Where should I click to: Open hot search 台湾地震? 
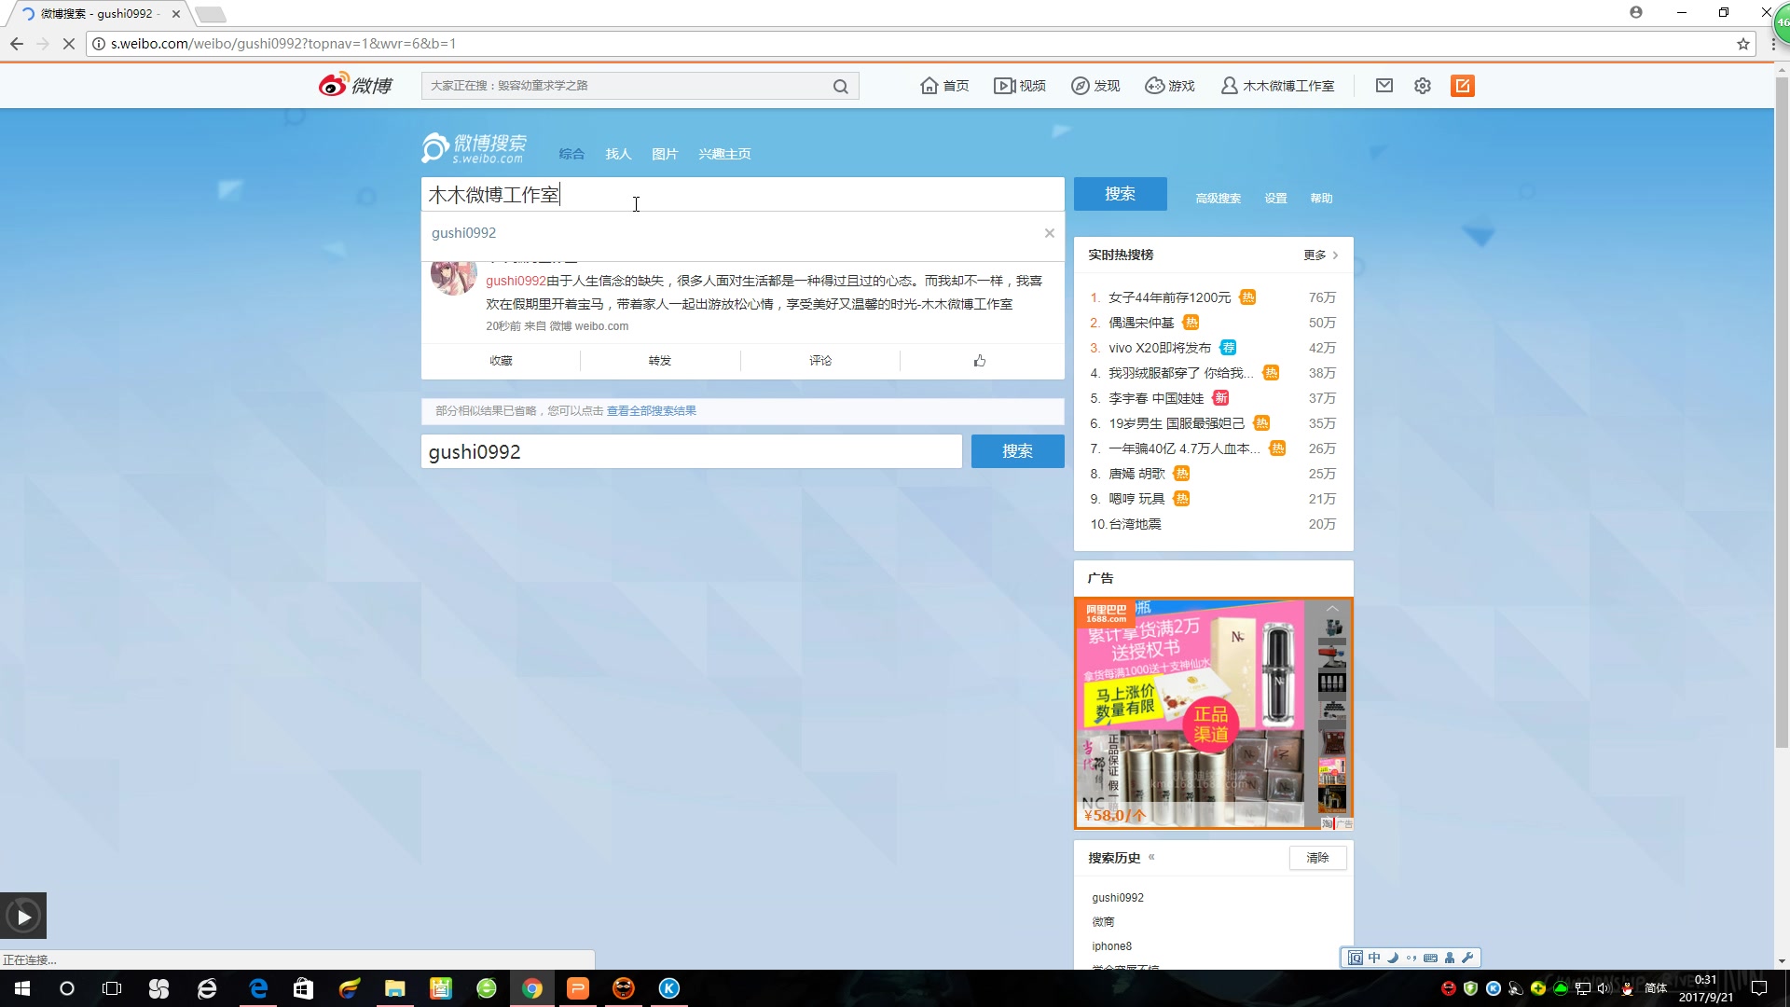[1135, 524]
